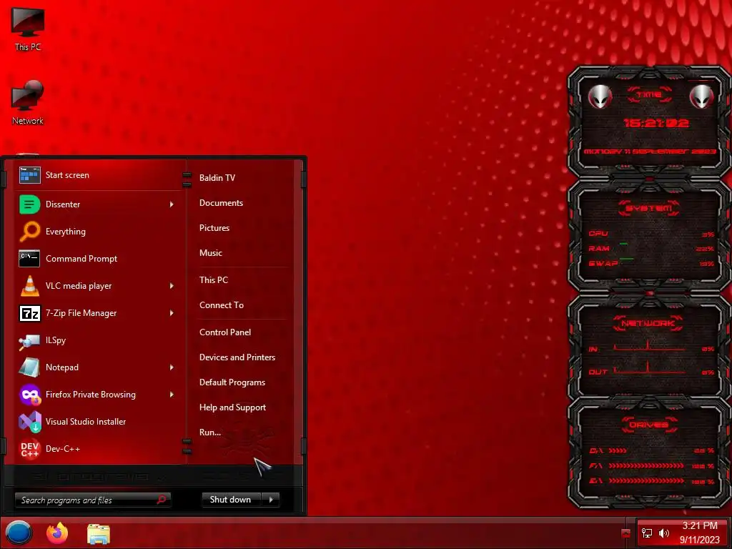Open Control Panel
Image resolution: width=732 pixels, height=549 pixels.
tap(225, 332)
